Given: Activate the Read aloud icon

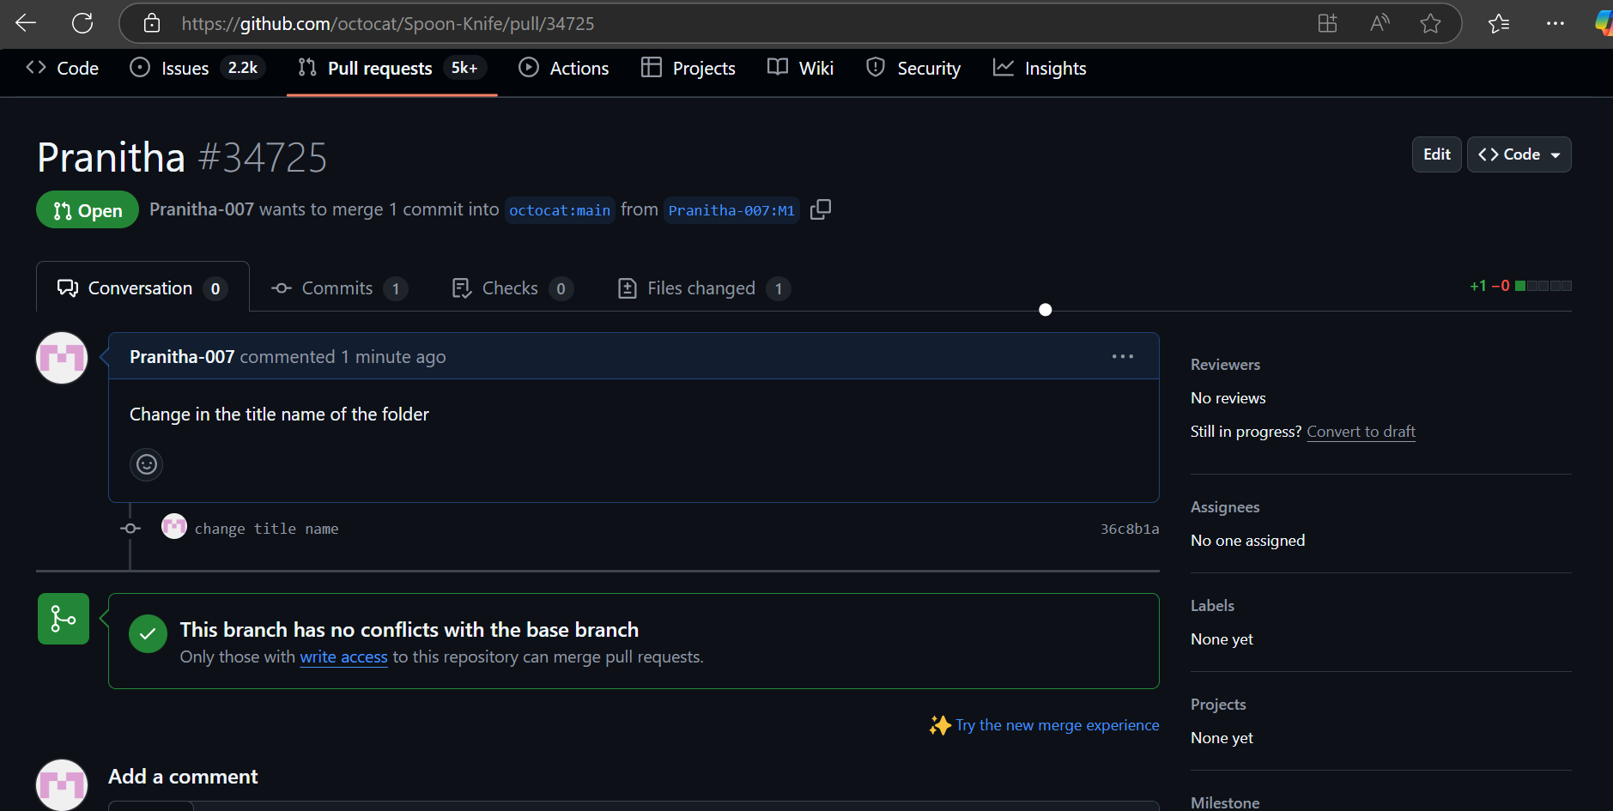Looking at the screenshot, I should pyautogui.click(x=1380, y=23).
